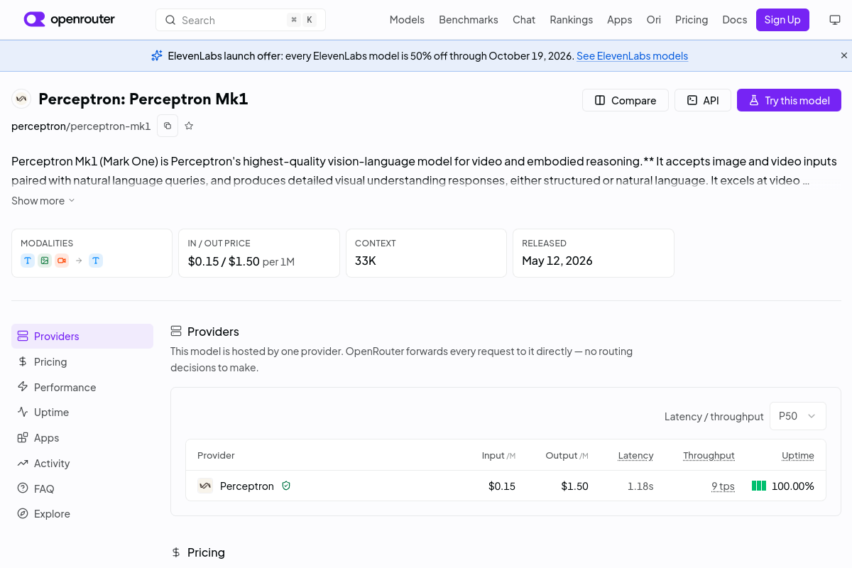The width and height of the screenshot is (852, 568).
Task: Go to the Chat page
Action: 524,20
